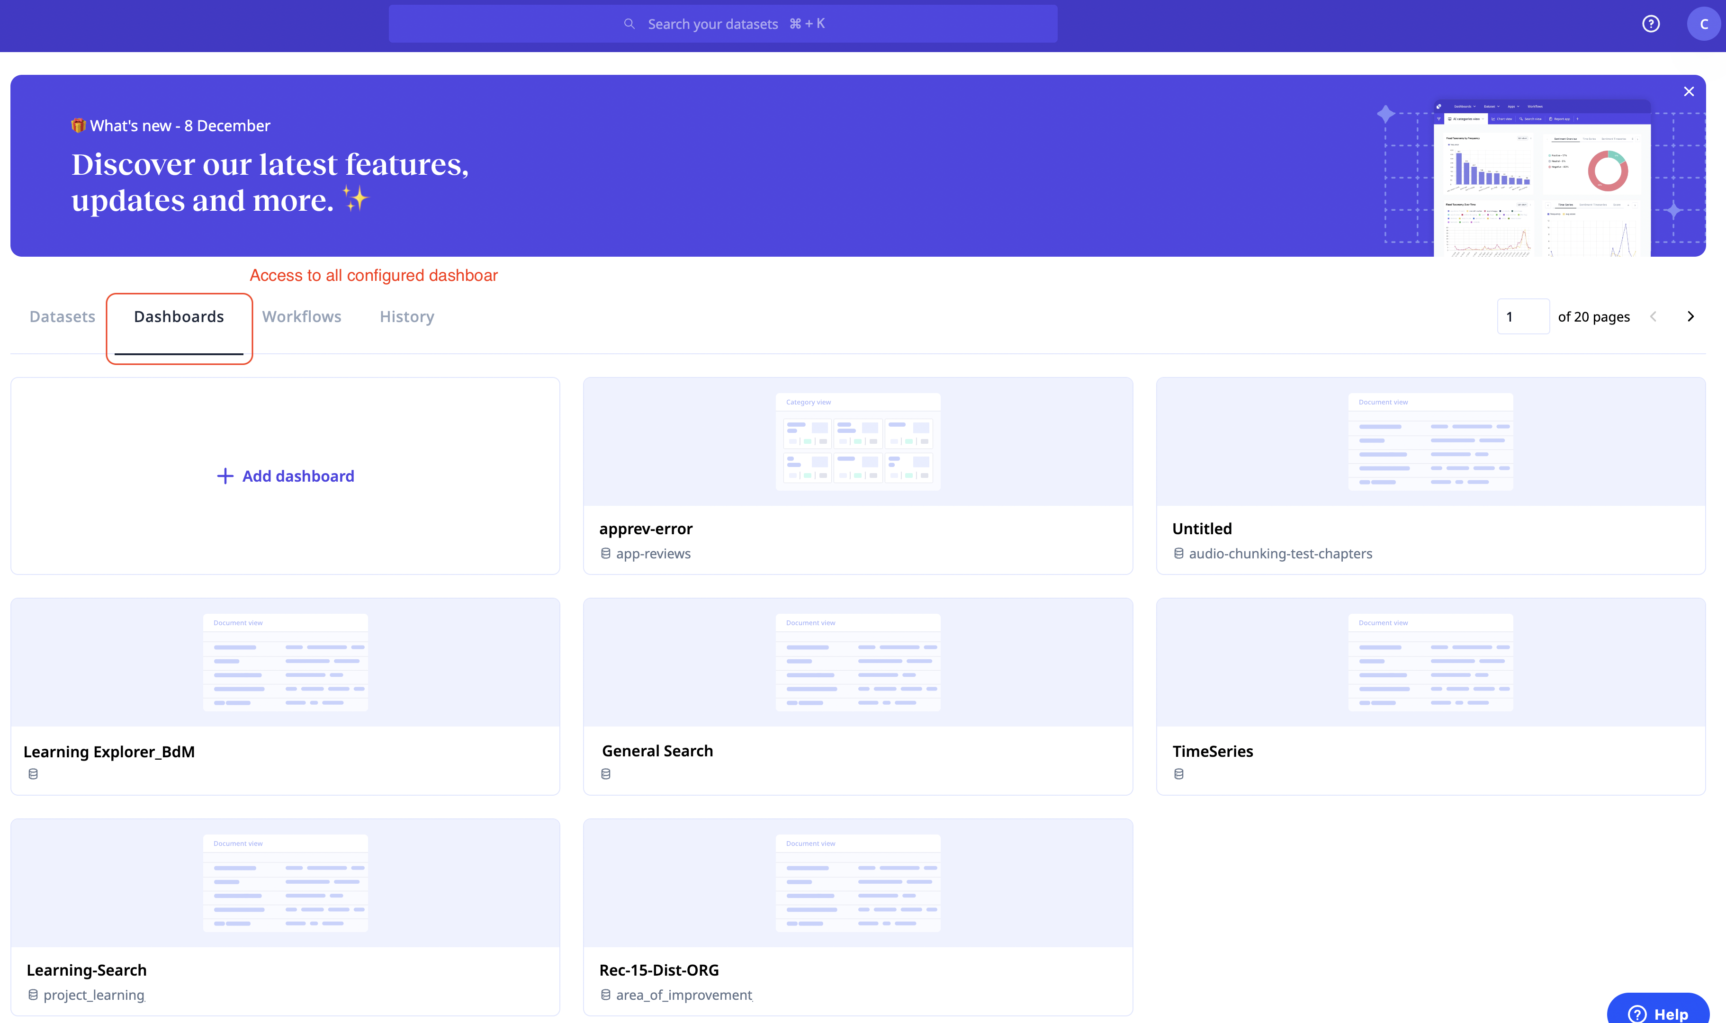Click the dataset icon under General Search
Image resolution: width=1726 pixels, height=1023 pixels.
(605, 774)
